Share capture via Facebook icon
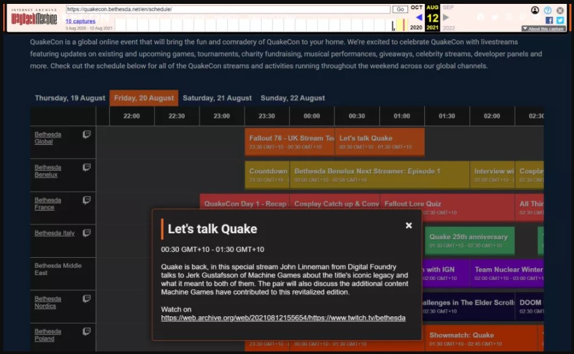574x354 pixels. [x=549, y=20]
